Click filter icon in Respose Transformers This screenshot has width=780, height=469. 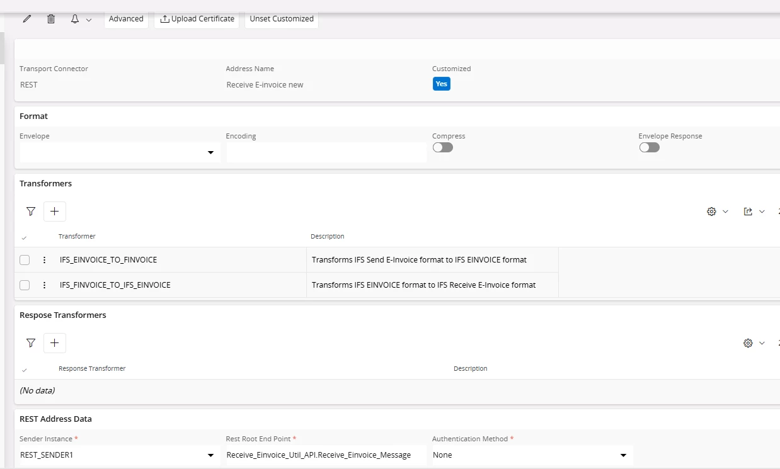[31, 343]
